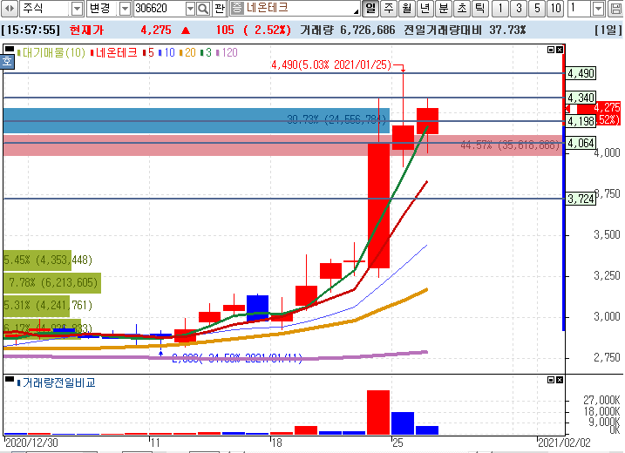Click the stock code field 306620

(160, 9)
